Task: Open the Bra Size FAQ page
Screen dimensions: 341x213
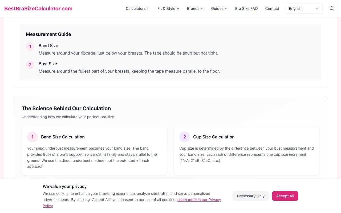Action: 246,9
